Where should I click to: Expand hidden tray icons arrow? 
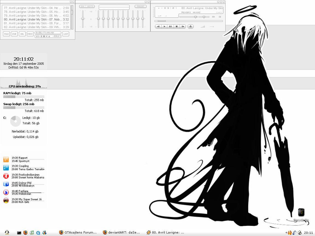286,233
